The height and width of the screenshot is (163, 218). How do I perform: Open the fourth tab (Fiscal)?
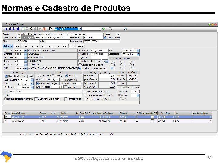54,46
